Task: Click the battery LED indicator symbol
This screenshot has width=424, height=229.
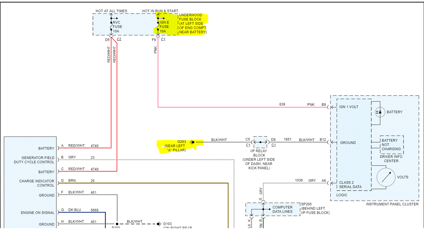Action: click(x=378, y=112)
